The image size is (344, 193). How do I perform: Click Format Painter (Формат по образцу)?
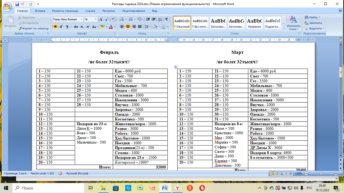[33, 28]
